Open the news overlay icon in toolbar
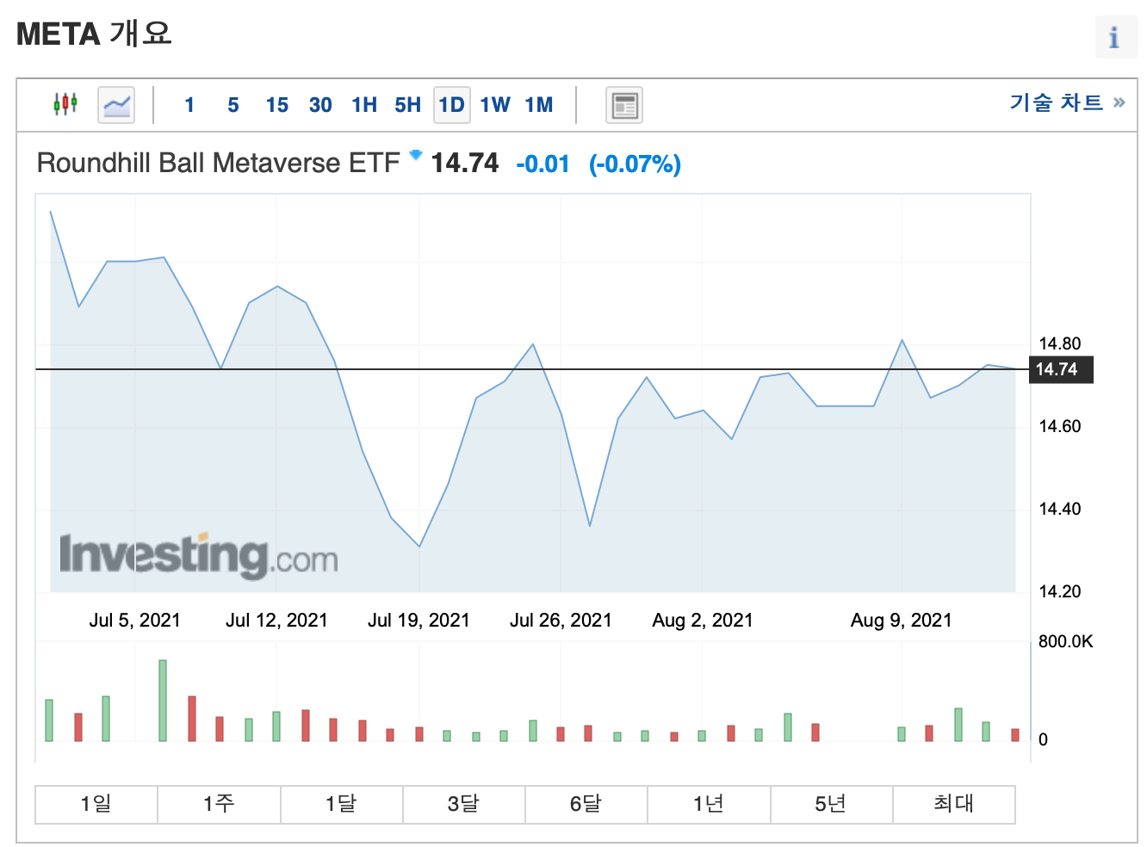The image size is (1147, 847). click(624, 105)
